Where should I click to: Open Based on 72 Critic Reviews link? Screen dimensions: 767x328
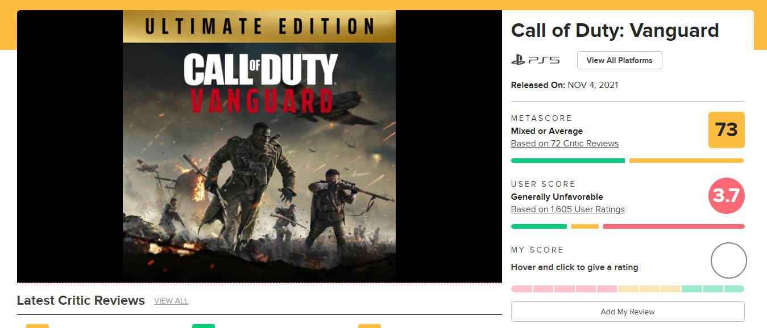(x=565, y=144)
